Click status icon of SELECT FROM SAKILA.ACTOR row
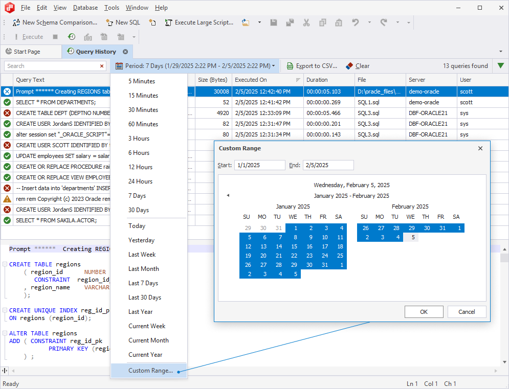 [7, 220]
